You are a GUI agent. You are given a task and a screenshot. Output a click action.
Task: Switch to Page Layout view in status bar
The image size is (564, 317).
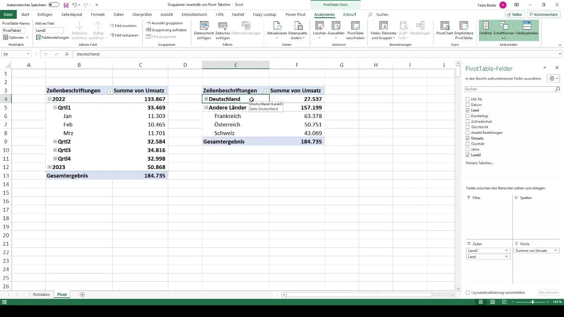492,302
